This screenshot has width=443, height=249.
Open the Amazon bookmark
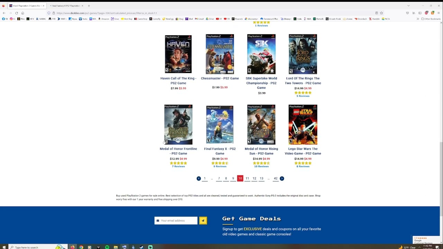tap(104, 19)
